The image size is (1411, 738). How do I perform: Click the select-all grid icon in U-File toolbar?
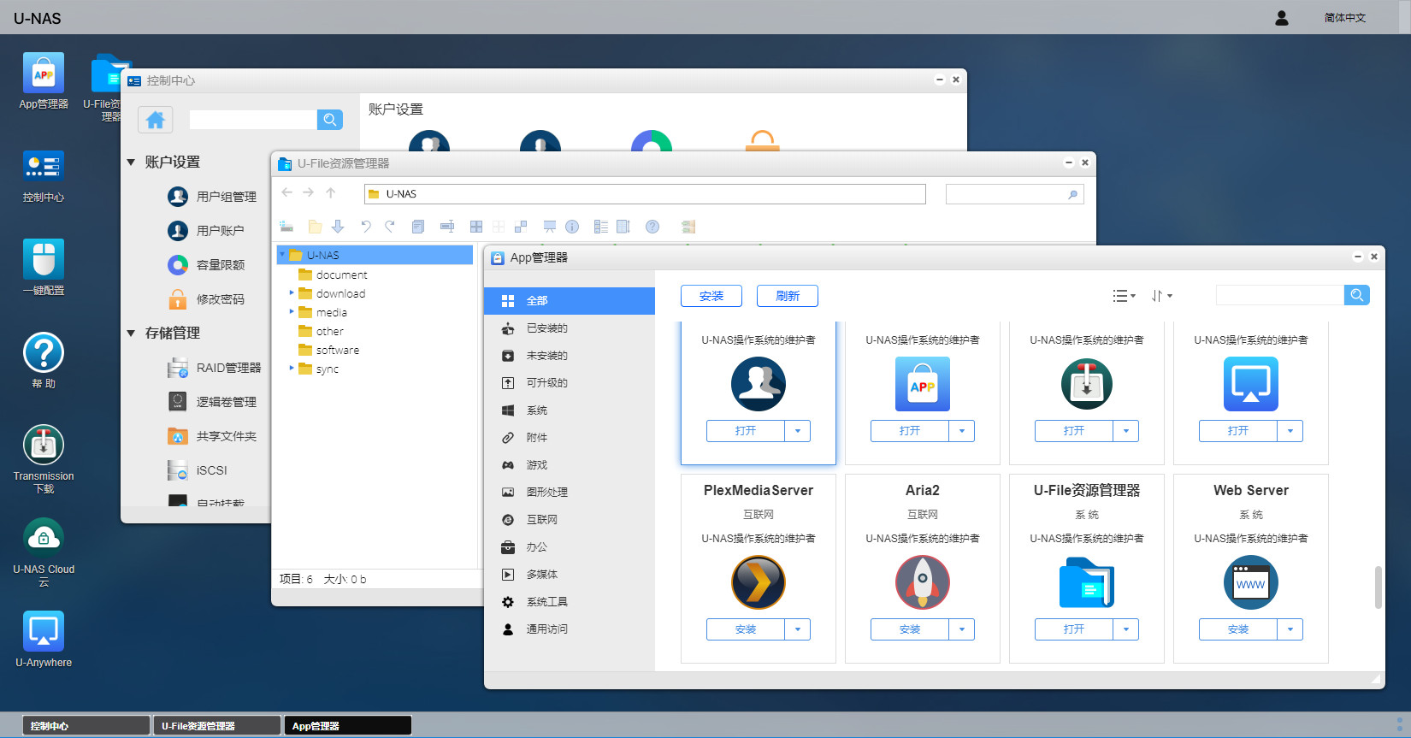tap(476, 227)
